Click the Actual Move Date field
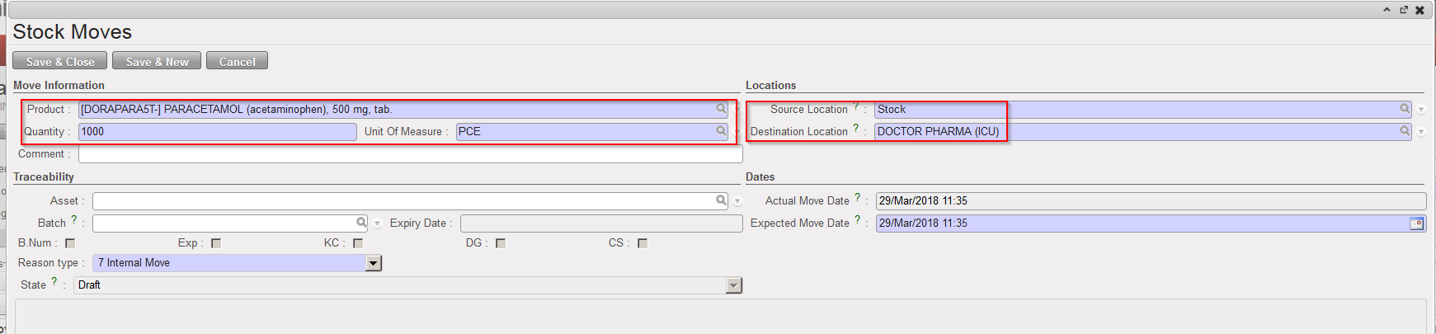This screenshot has width=1436, height=334. (x=1151, y=200)
